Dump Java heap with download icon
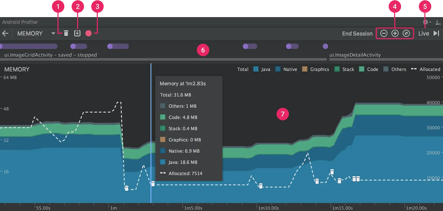 77,33
